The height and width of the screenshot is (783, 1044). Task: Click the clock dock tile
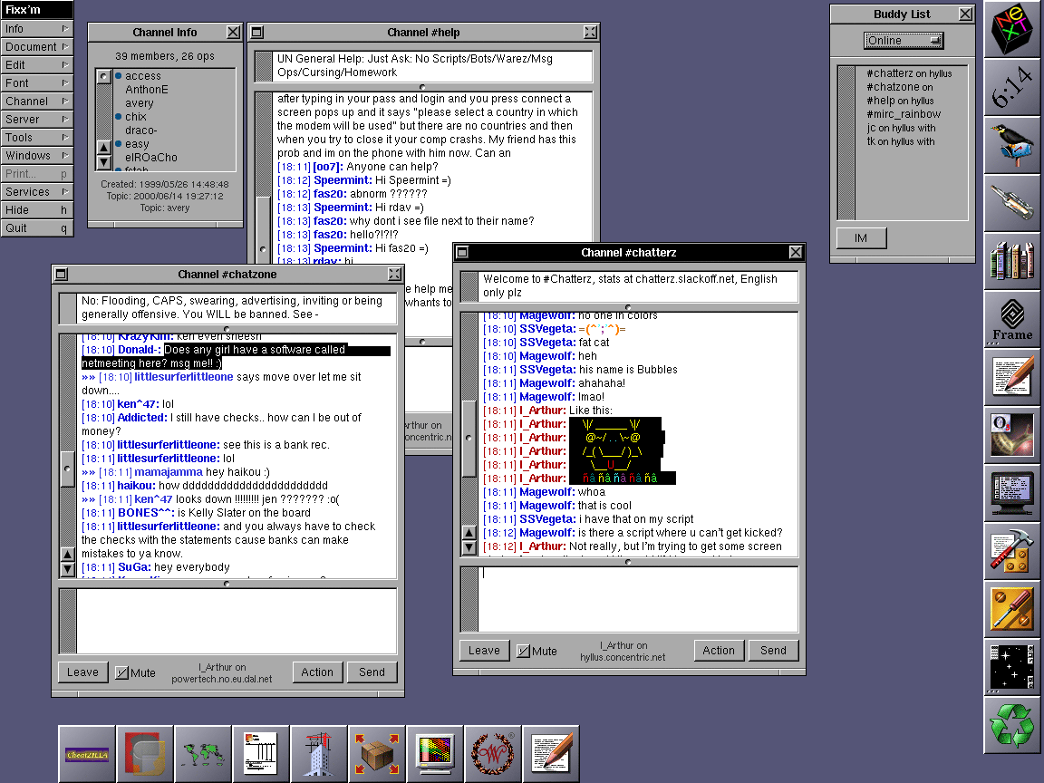[1013, 87]
